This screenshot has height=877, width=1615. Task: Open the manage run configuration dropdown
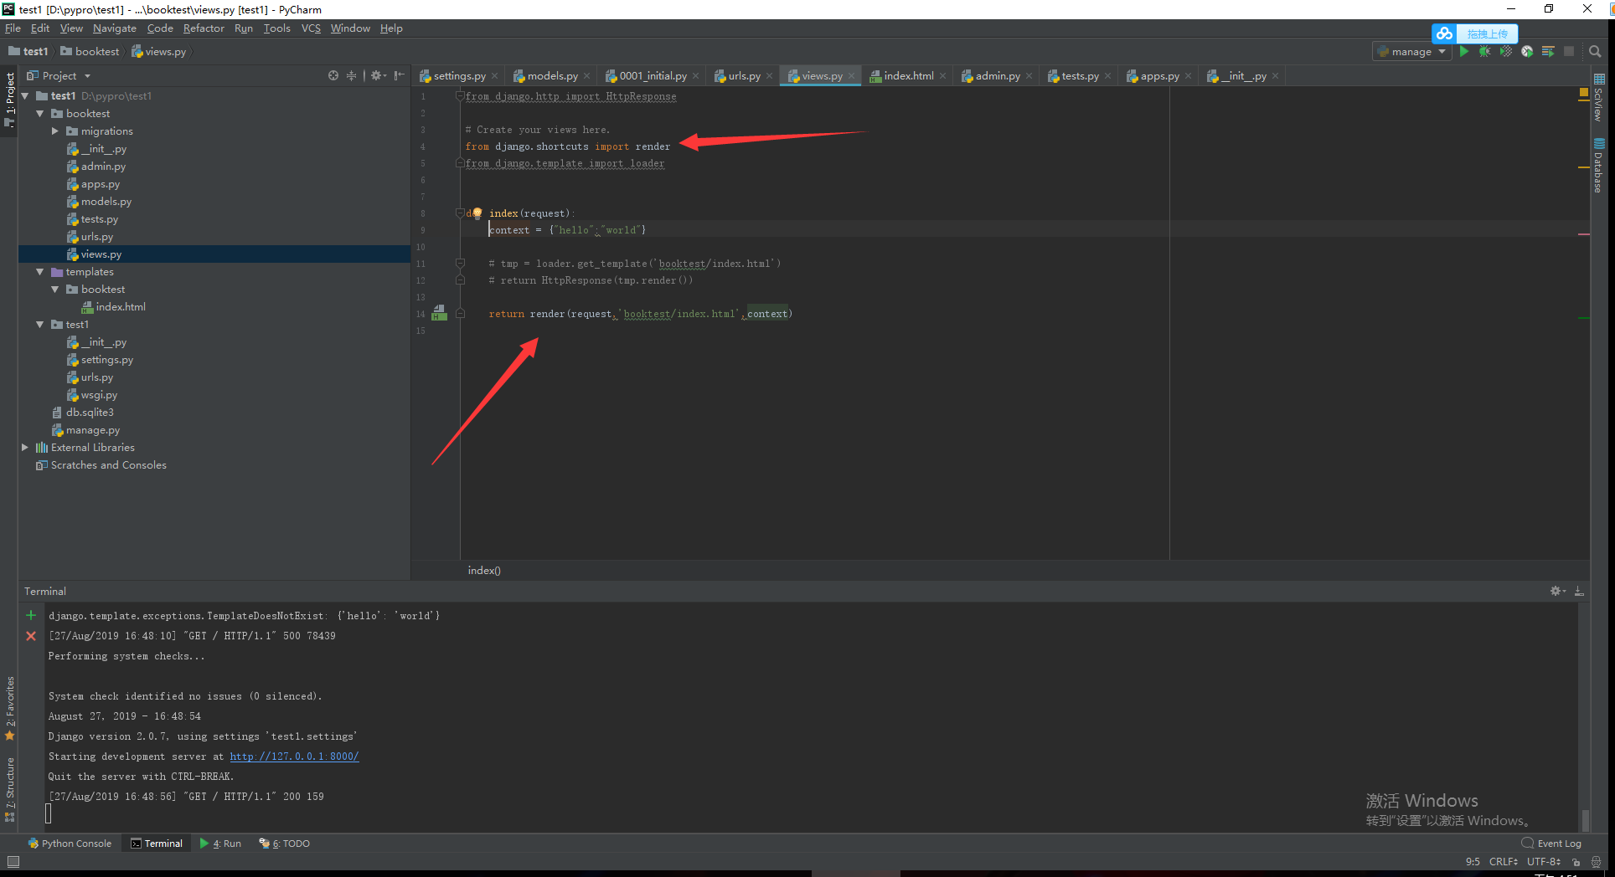click(x=1411, y=52)
